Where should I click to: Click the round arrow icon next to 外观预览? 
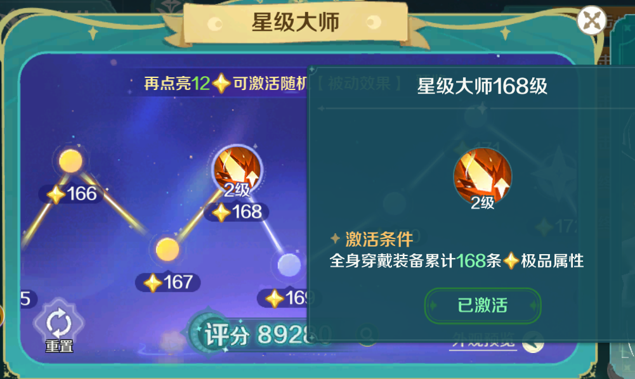533,343
